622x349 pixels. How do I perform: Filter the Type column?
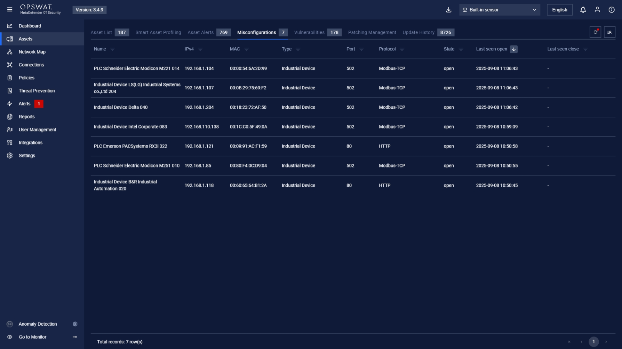tap(298, 49)
